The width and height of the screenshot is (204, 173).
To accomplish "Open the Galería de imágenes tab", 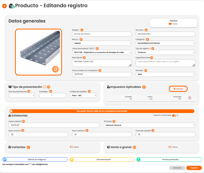I will [35, 159].
